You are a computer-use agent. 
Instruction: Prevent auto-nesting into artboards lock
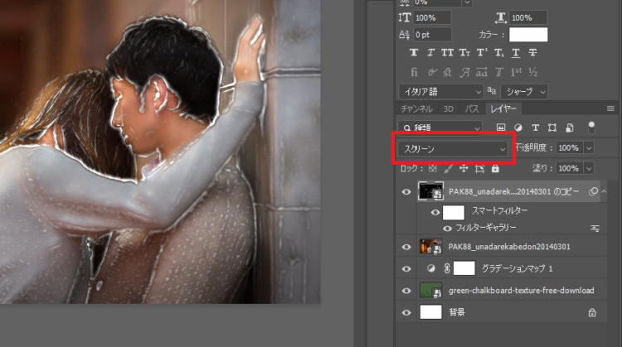[479, 169]
